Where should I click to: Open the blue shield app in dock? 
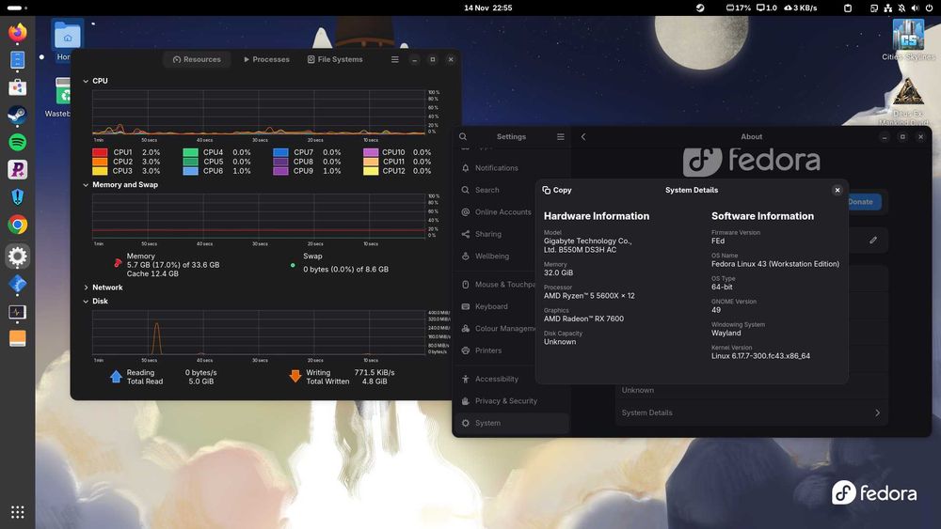(x=17, y=197)
